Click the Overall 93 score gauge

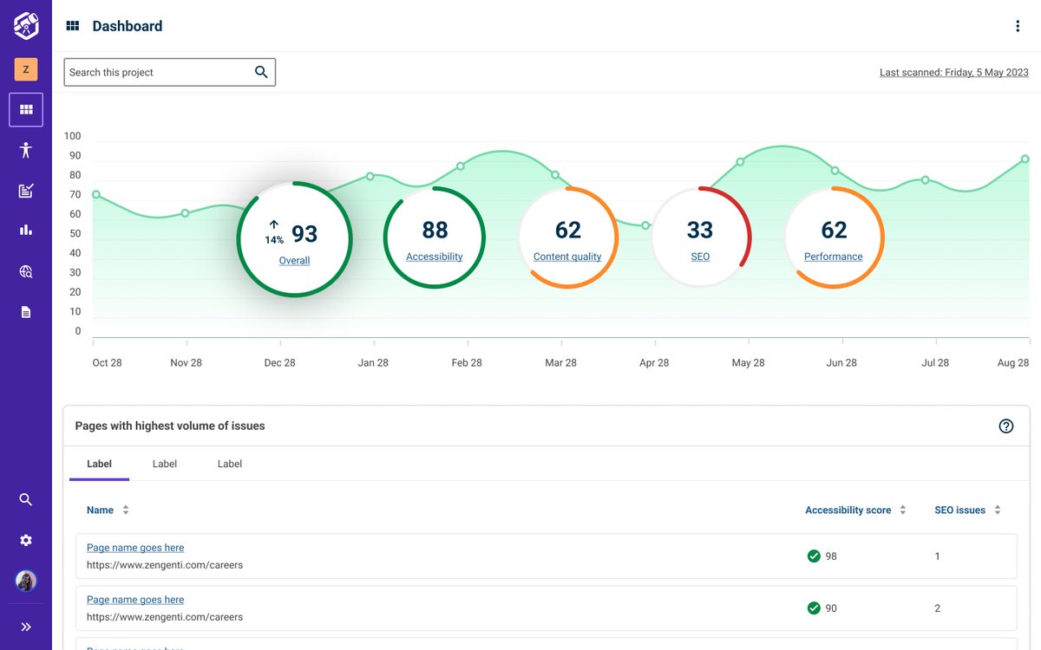coord(295,239)
